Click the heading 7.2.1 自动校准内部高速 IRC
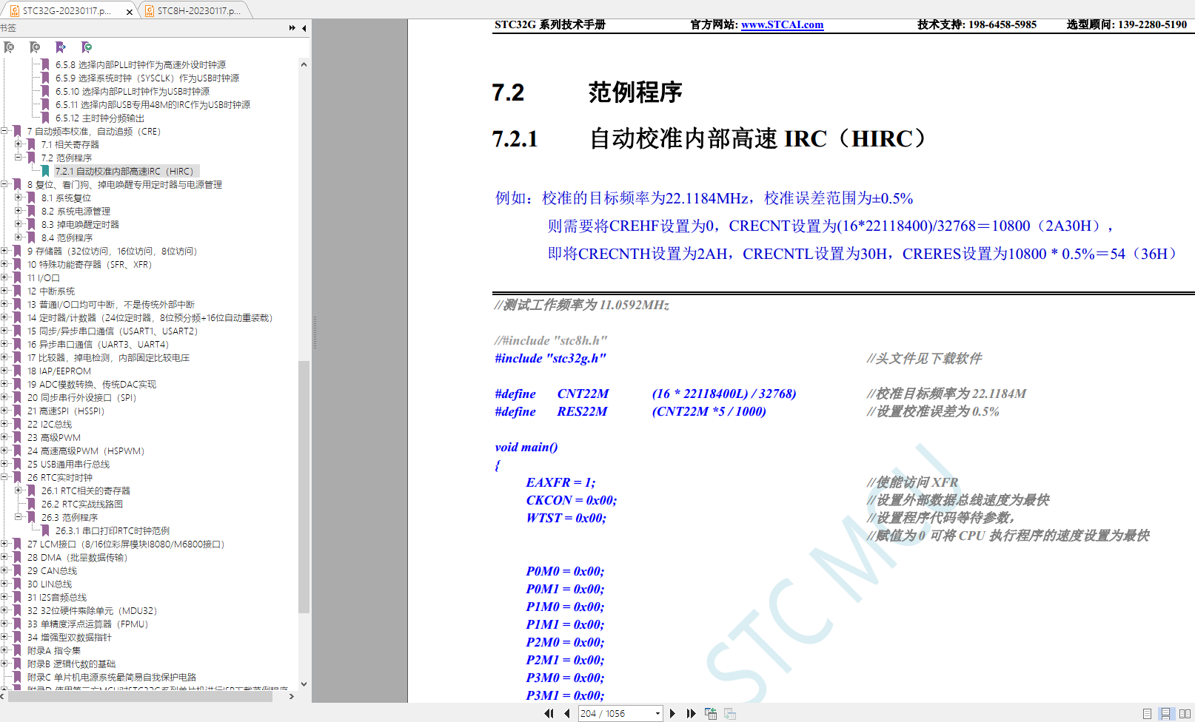Screen dimensions: 1195x722 tap(709, 138)
